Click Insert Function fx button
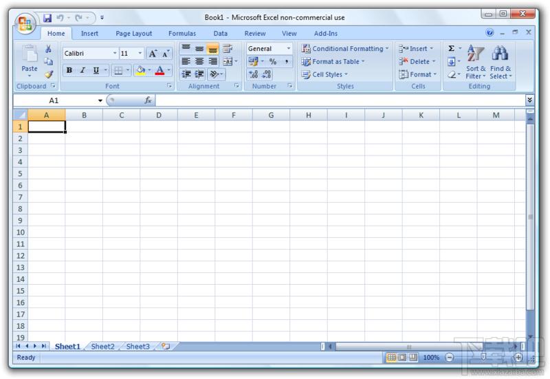The height and width of the screenshot is (379, 550). 148,100
